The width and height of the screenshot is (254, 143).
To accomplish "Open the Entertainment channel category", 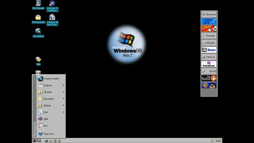I will (x=209, y=36).
